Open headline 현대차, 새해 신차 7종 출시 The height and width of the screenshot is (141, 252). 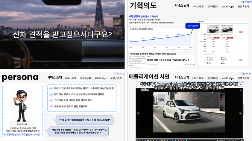tap(168, 60)
